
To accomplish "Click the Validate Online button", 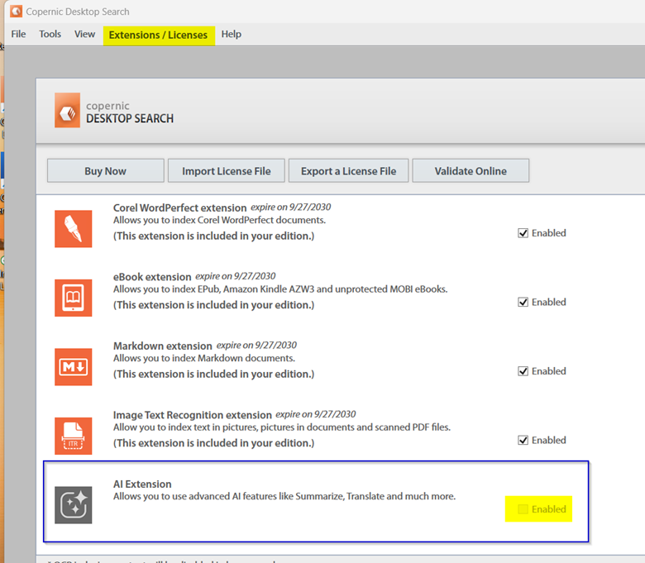I will coord(471,170).
